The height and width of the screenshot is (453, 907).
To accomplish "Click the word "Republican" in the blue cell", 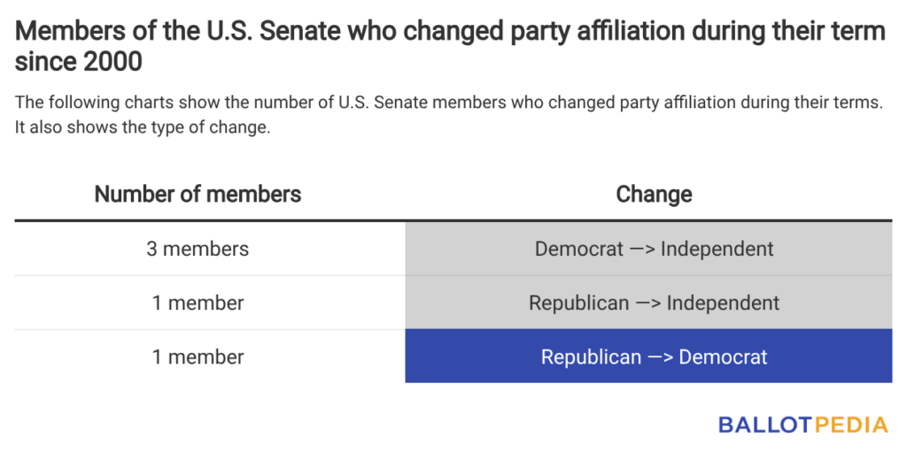I will tap(591, 357).
